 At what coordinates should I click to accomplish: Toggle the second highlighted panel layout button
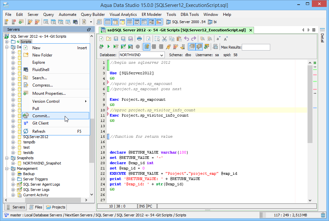[x=115, y=22]
